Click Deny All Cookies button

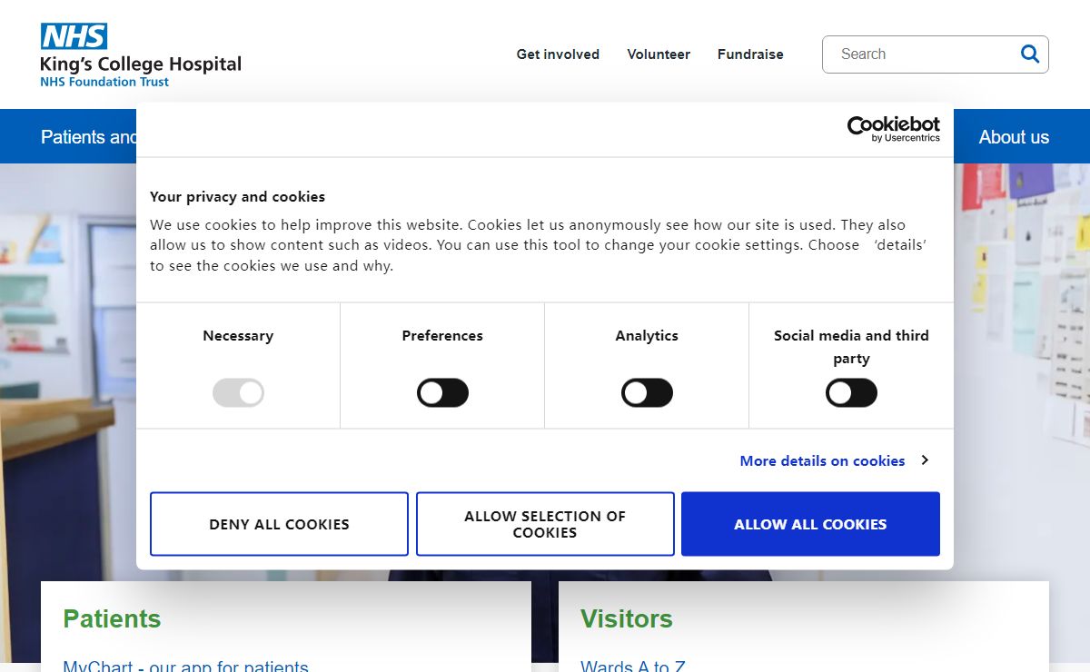tap(279, 524)
